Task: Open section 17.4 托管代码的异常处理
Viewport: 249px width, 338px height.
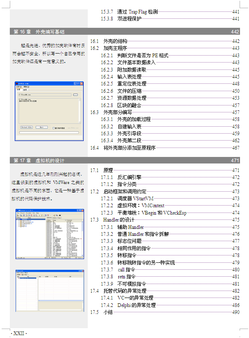Action: (165, 291)
